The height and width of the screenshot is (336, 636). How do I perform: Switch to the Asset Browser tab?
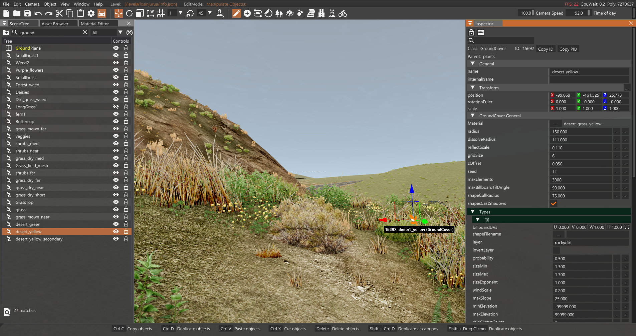pos(55,24)
